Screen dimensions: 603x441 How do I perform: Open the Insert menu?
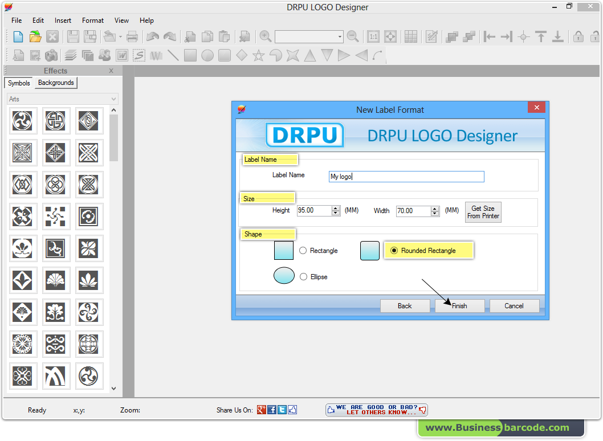pos(63,21)
